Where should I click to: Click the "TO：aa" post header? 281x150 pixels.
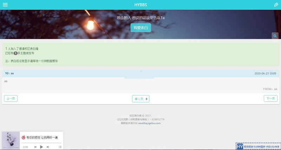click(x=9, y=73)
